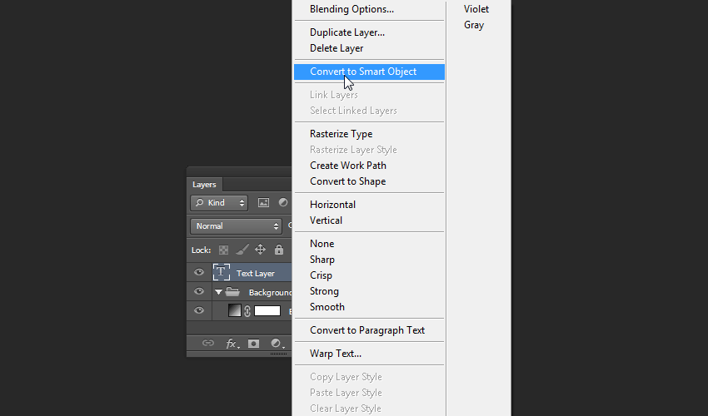Viewport: 708px width, 416px height.
Task: Click the adjustment layer filter icon
Action: (x=283, y=202)
